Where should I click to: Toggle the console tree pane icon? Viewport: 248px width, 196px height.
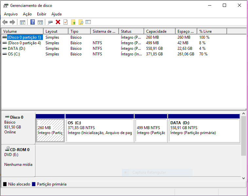[x=23, y=22]
